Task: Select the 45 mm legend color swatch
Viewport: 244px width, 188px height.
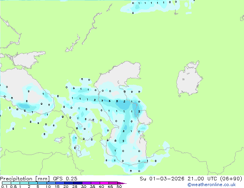Action: click(x=113, y=183)
